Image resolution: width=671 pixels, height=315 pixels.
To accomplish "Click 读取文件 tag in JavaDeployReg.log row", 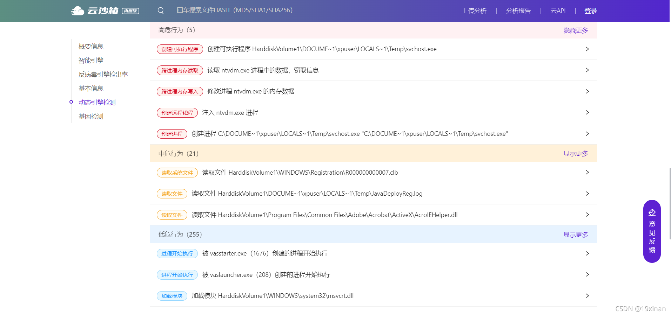I will click(x=172, y=194).
